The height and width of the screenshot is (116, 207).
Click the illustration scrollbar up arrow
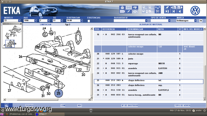tap(92, 29)
